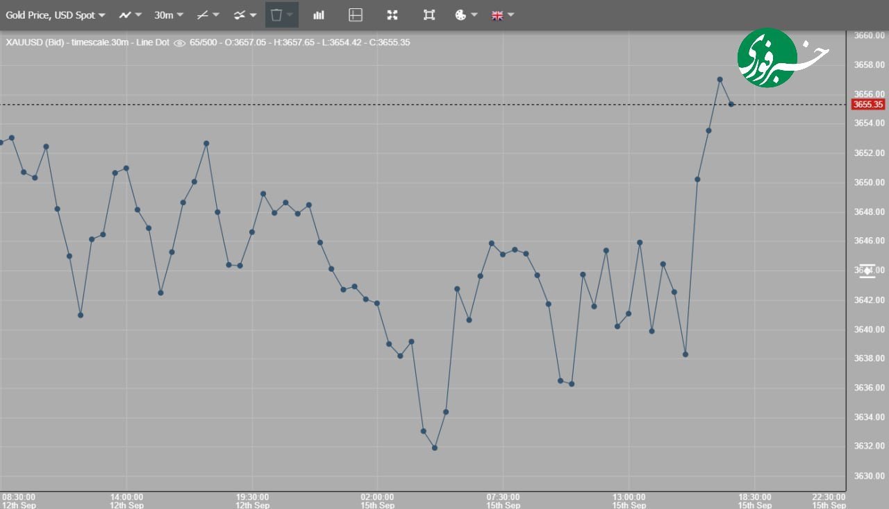Image resolution: width=889 pixels, height=509 pixels.
Task: Open the UK flag language dropdown
Action: (503, 15)
